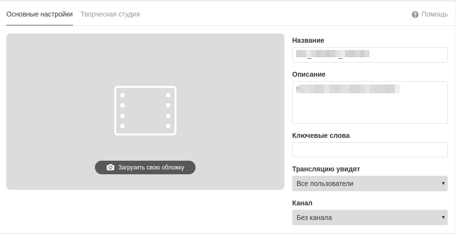
Task: Click the Ключевые слова label
Action: coord(321,135)
